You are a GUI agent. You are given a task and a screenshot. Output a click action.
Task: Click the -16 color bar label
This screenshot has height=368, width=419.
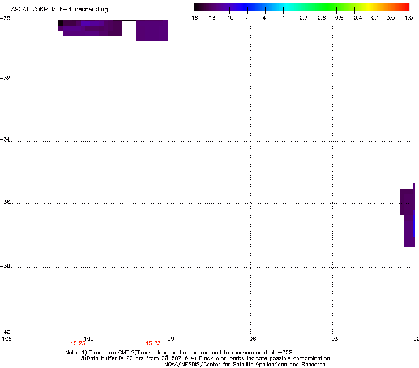193,18
